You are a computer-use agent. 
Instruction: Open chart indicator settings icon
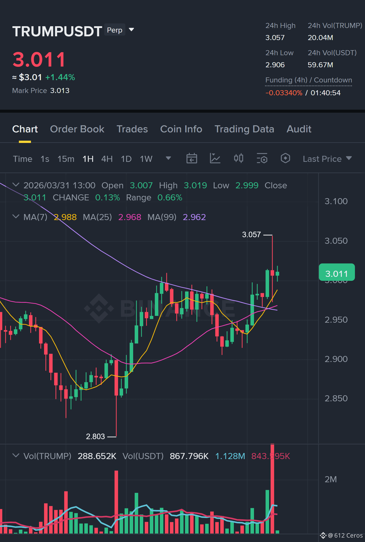coord(262,159)
